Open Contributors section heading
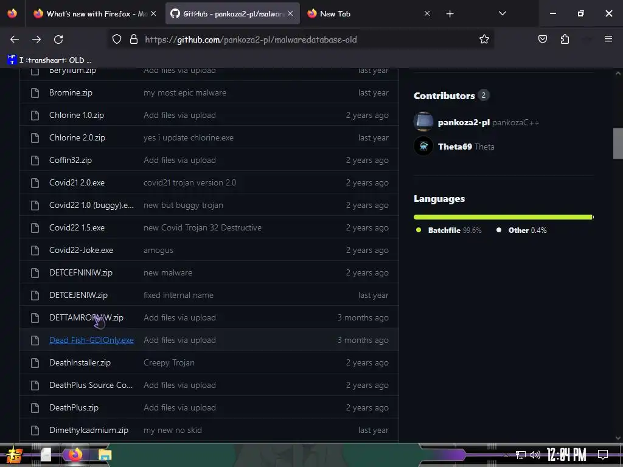 444,95
